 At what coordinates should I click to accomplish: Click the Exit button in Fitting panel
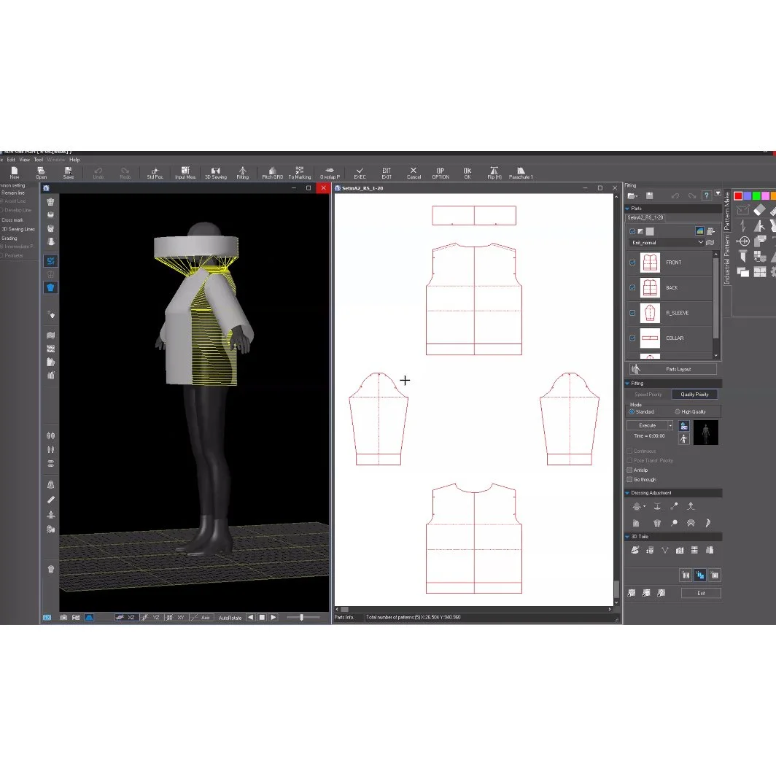tap(701, 593)
